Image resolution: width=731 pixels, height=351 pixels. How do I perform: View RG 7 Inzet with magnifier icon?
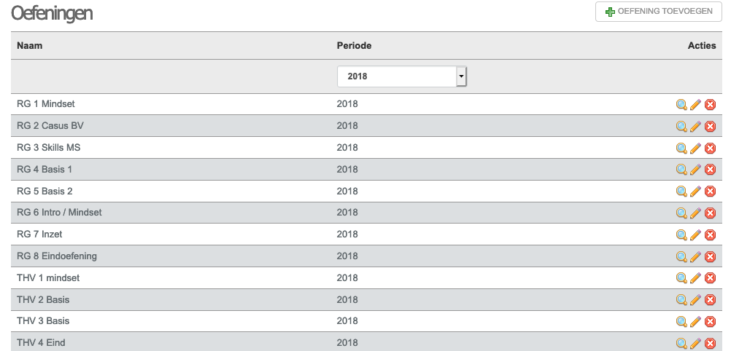point(681,235)
